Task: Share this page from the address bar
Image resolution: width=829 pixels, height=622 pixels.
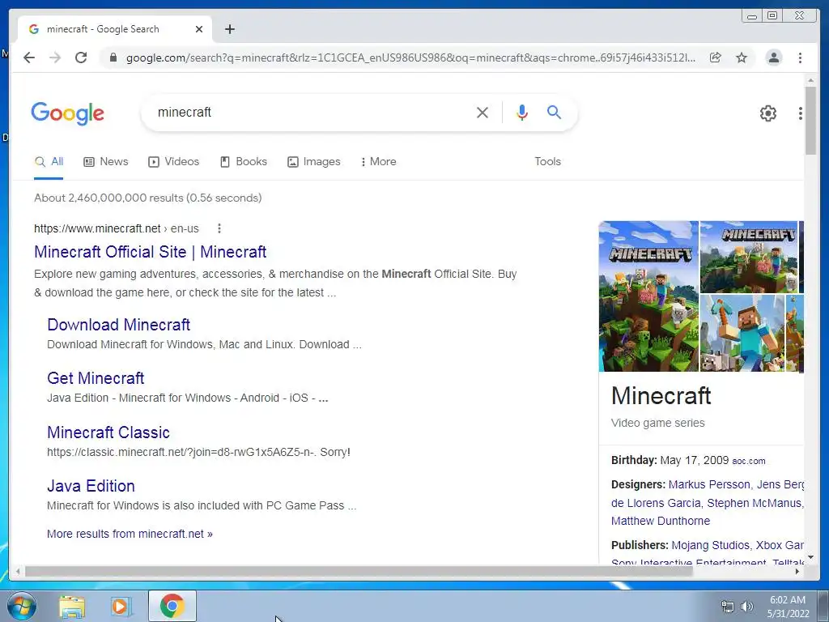Action: click(x=716, y=58)
